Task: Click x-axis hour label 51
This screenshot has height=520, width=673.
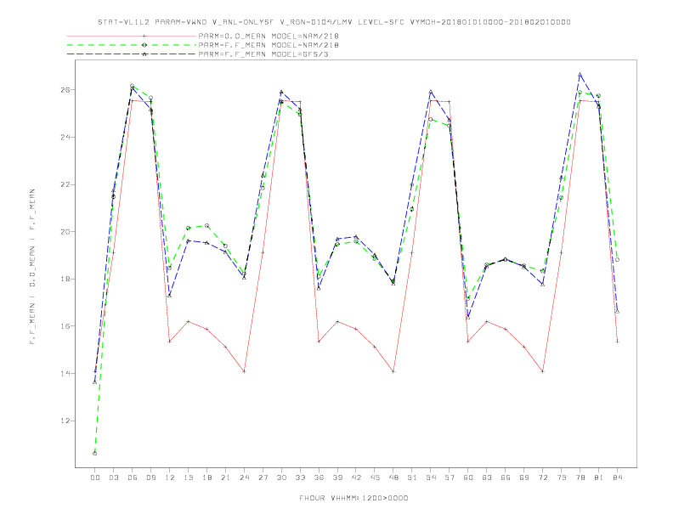Action: [x=412, y=478]
